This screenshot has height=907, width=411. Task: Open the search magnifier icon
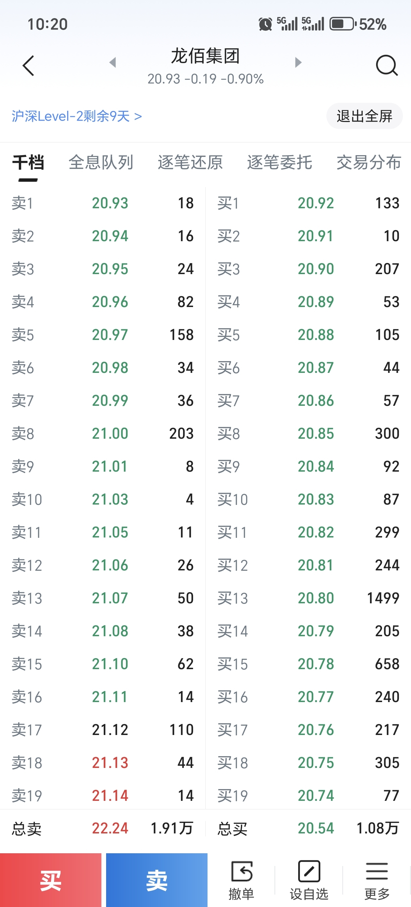point(386,65)
